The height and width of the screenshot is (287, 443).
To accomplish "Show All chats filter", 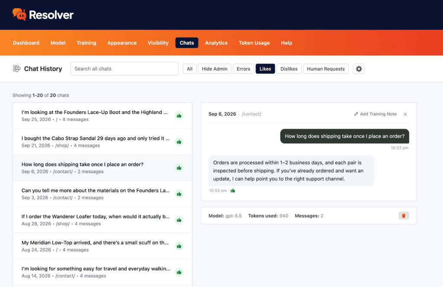I will pos(189,69).
